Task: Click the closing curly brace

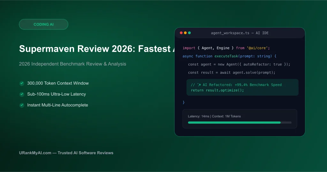Action: pyautogui.click(x=184, y=102)
